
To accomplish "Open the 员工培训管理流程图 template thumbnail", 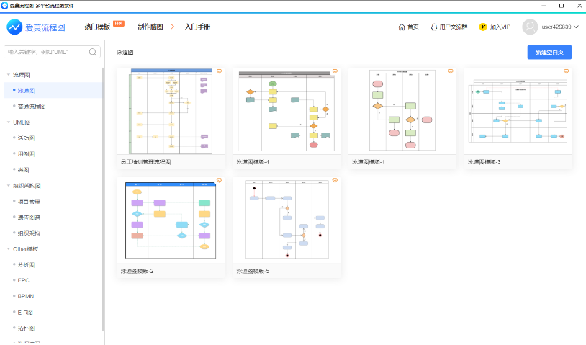I will click(x=171, y=112).
